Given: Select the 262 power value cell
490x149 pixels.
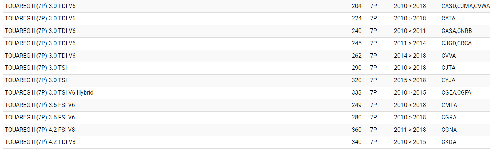Looking at the screenshot, I should (357, 56).
